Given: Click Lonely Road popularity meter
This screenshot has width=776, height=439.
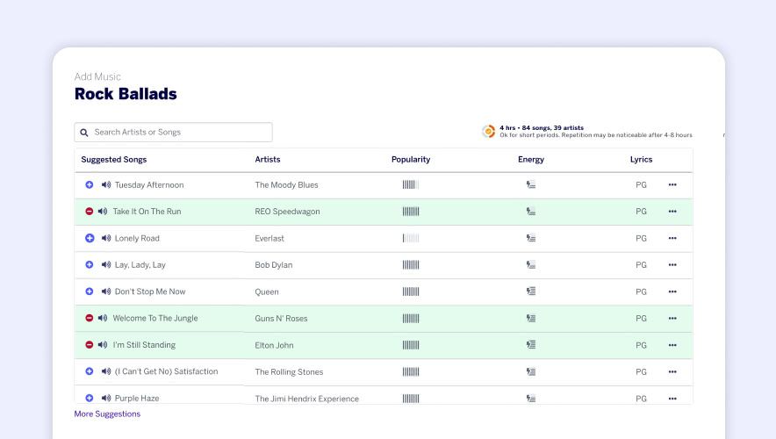Looking at the screenshot, I should tap(411, 239).
